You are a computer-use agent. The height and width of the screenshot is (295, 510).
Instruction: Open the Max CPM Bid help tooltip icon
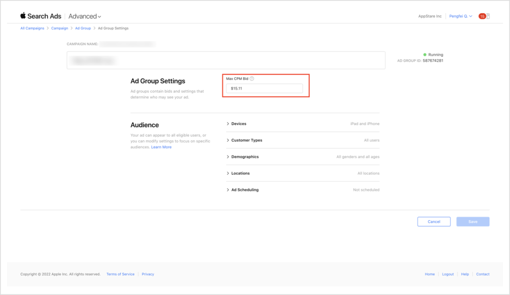point(252,78)
